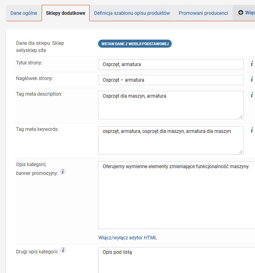Toggle HTML editor via Włącz/wyłącz edytor HTML link
Screen dimensions: 255x273
[127, 238]
